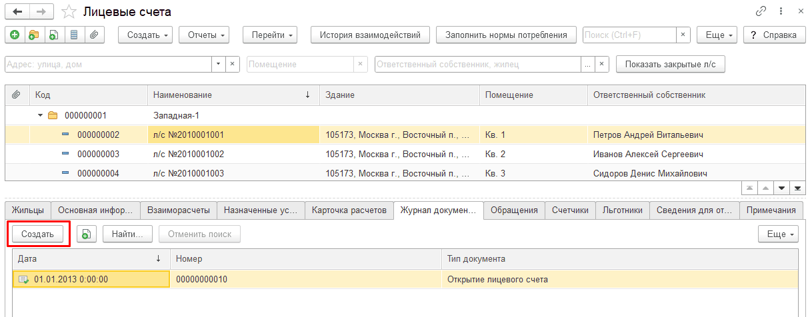Click the green plus create icon

(x=15, y=35)
